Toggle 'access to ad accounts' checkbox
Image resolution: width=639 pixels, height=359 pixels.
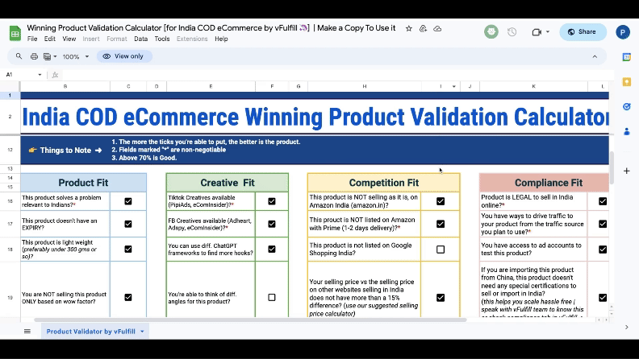coord(603,250)
